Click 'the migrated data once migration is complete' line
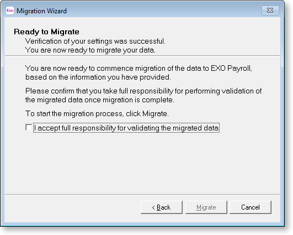The image size is (293, 235). click(x=100, y=100)
